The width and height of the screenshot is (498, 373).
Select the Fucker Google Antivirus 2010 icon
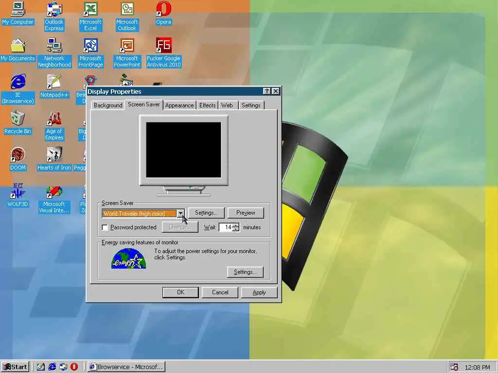point(163,53)
